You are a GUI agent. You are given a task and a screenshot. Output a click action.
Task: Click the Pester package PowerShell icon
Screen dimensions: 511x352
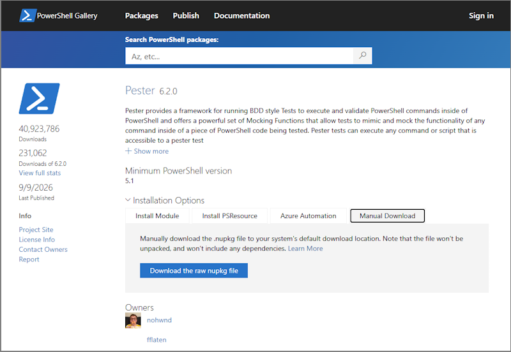(x=39, y=99)
